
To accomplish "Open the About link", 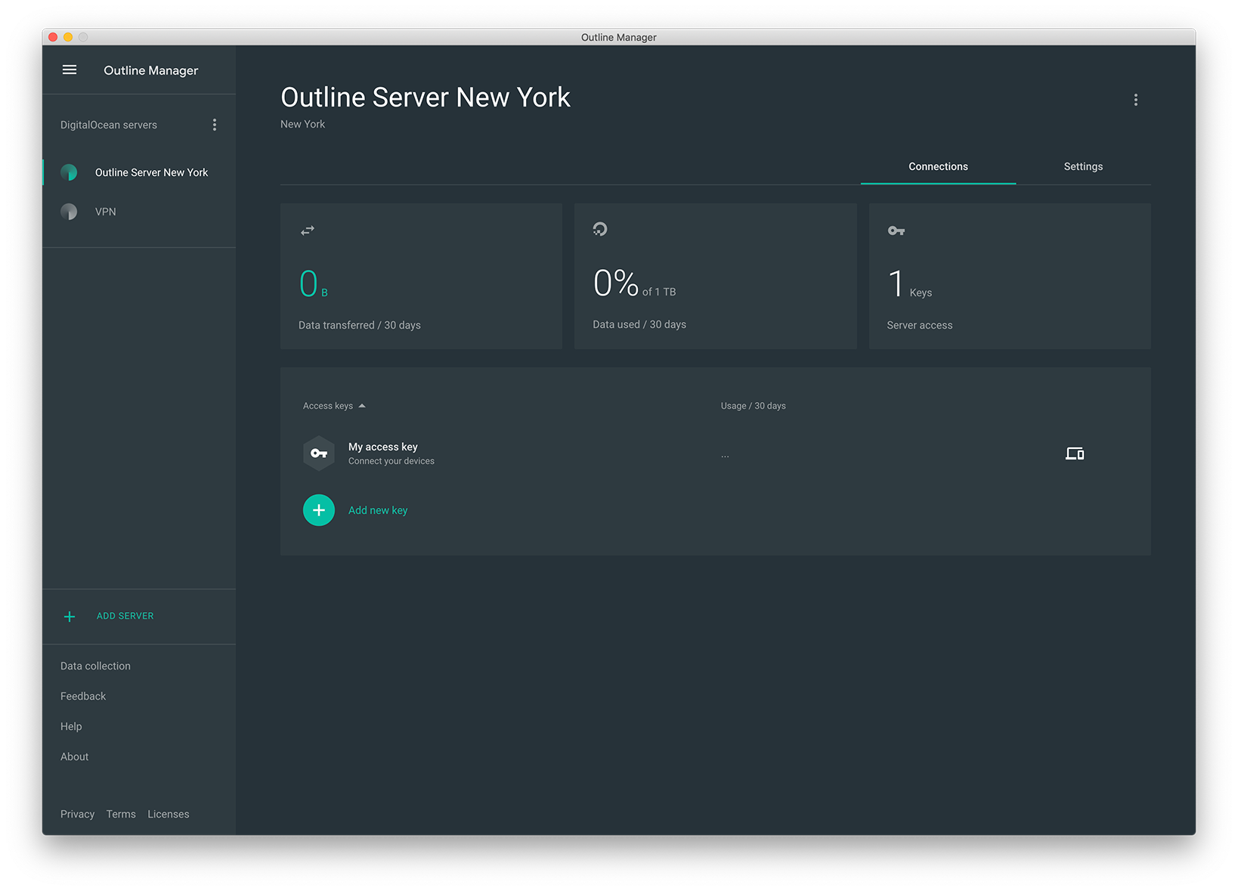I will (x=75, y=756).
